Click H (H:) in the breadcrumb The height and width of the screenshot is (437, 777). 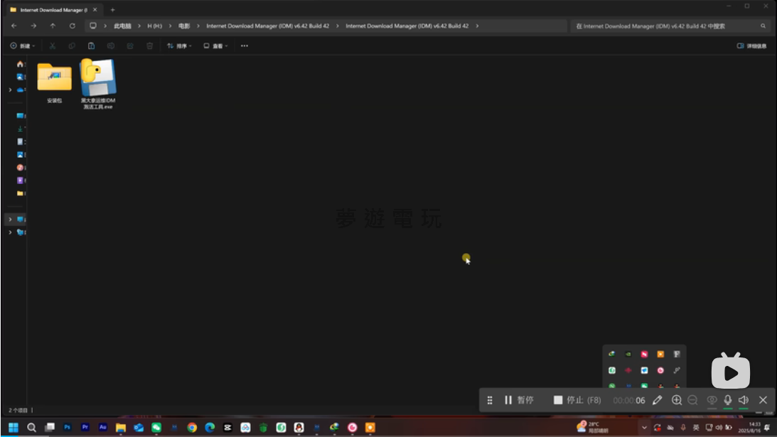[x=154, y=26]
